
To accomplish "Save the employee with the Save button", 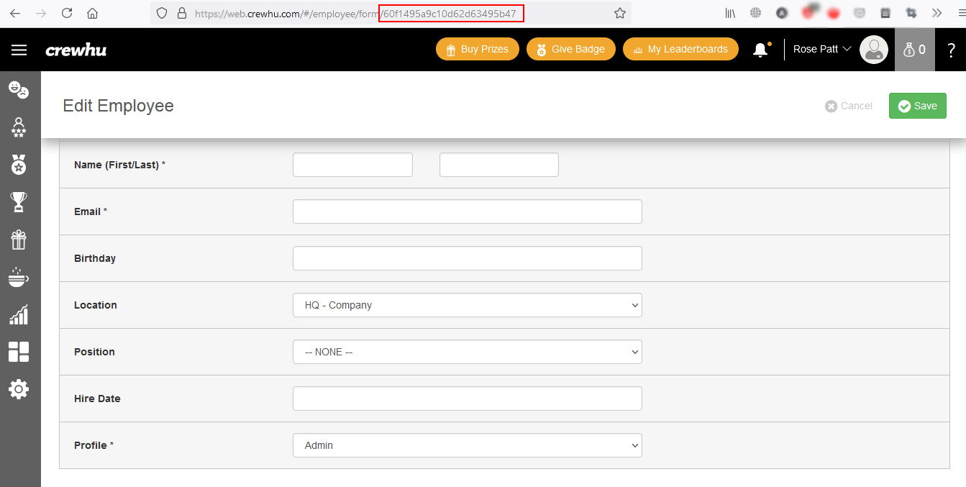I will click(917, 106).
